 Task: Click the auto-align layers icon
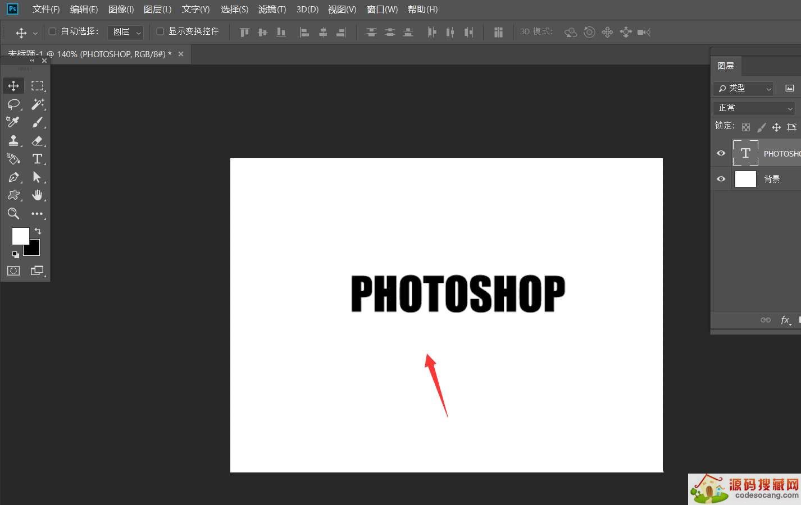(x=498, y=33)
